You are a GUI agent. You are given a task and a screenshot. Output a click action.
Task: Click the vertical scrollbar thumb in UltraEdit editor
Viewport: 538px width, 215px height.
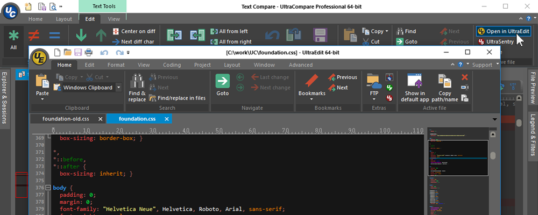coord(493,156)
